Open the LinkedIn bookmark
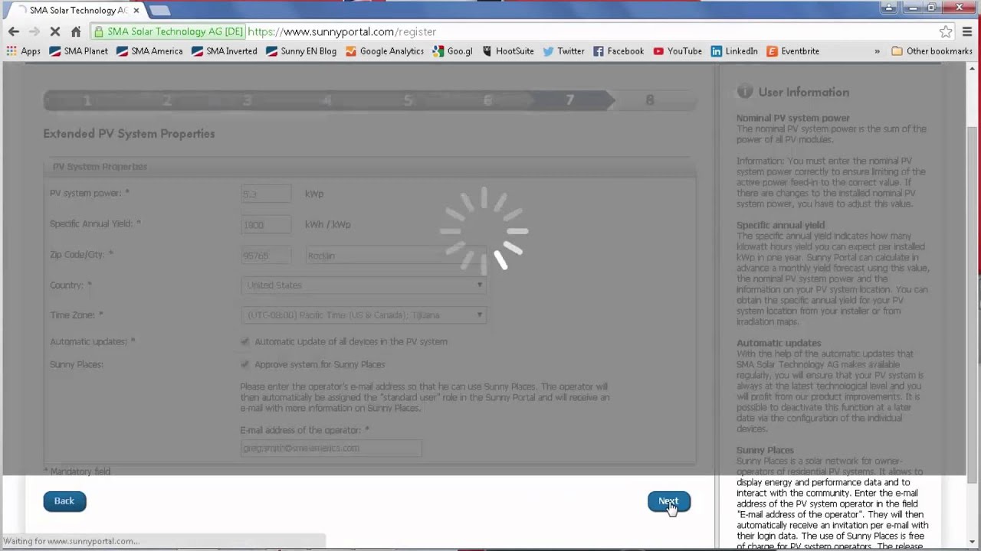The image size is (981, 551). 734,51
